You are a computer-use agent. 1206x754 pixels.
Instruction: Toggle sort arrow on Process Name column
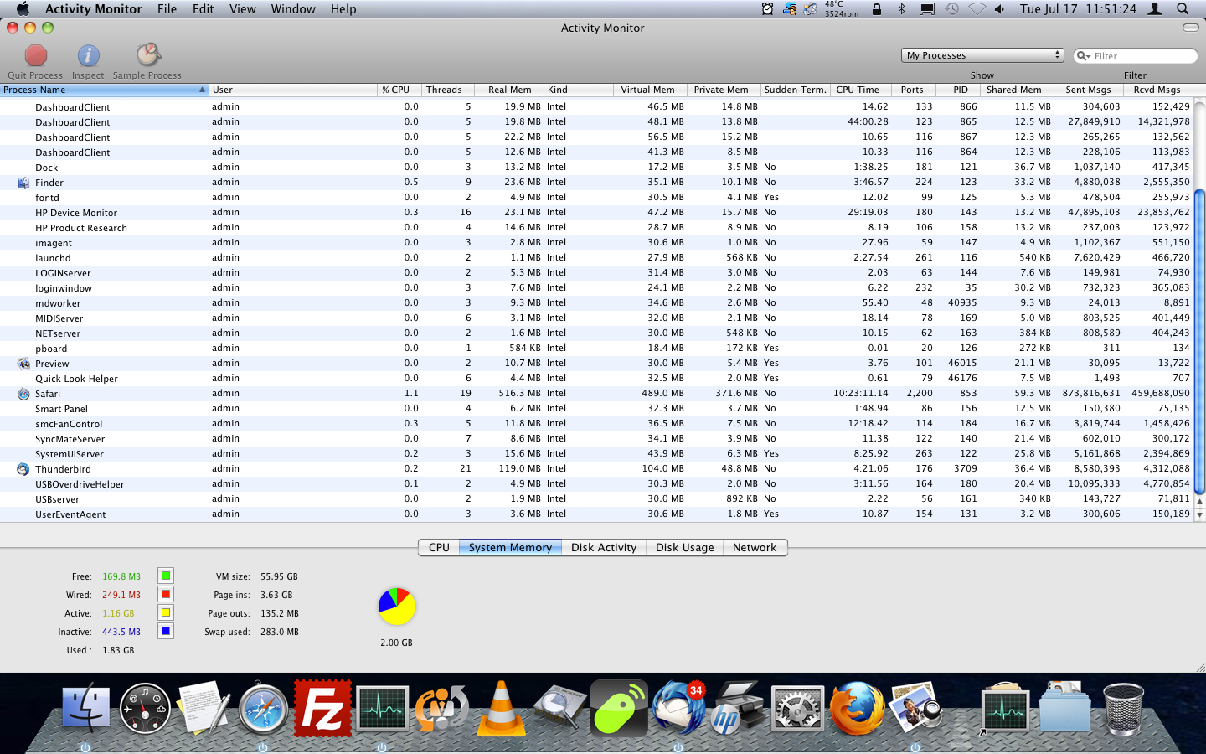tap(202, 90)
